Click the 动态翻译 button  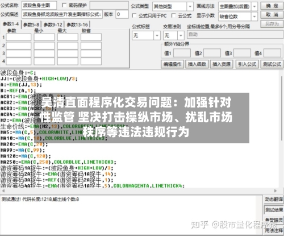click(274, 200)
